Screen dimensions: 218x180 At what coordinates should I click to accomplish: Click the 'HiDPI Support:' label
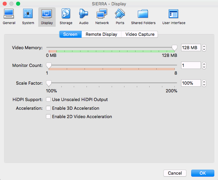[28, 100]
